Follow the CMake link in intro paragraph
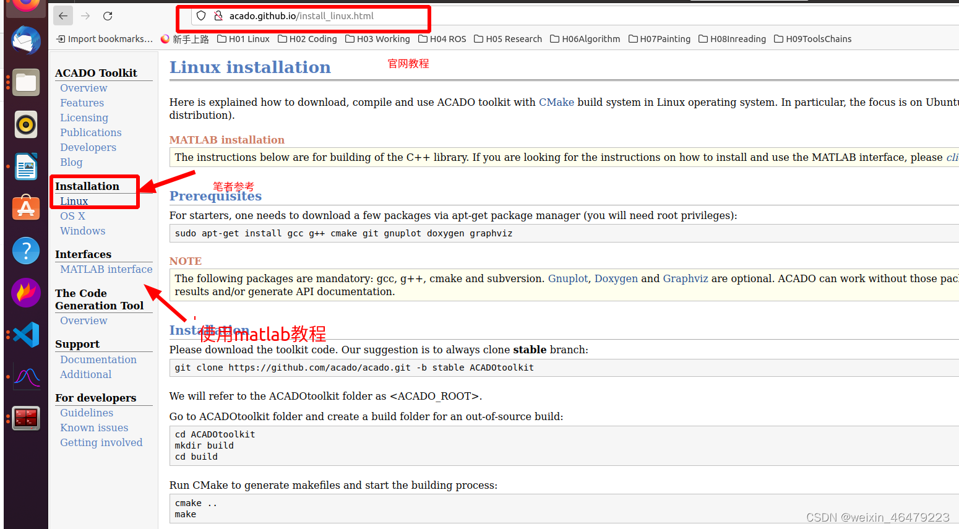Viewport: 959px width, 529px height. pyautogui.click(x=556, y=102)
